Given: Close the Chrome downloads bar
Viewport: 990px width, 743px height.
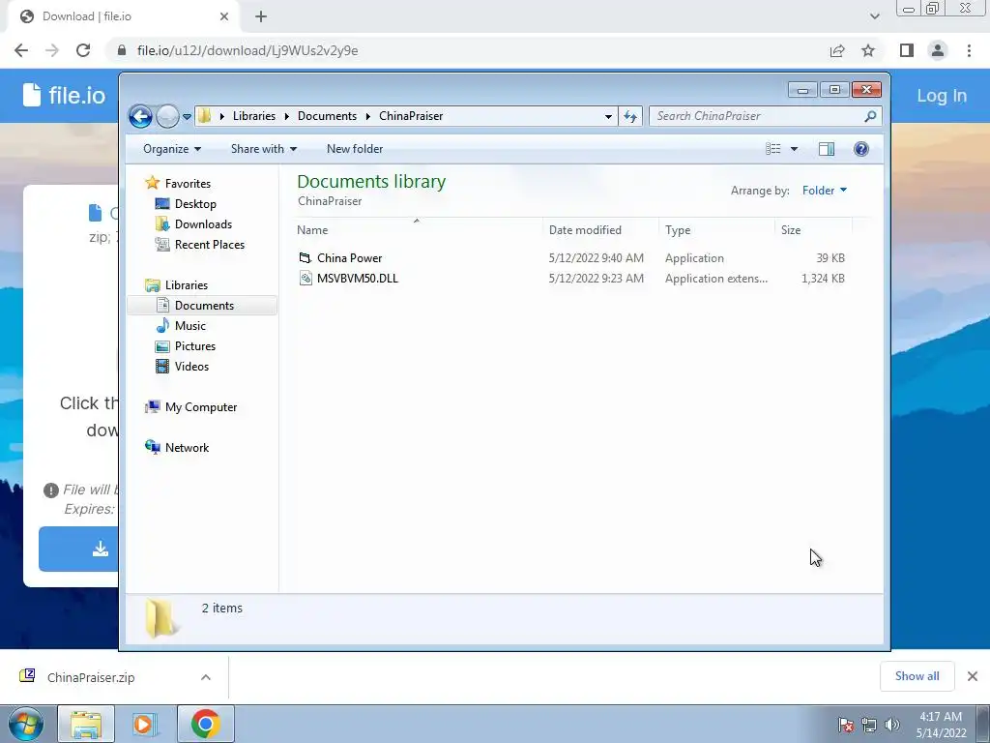Looking at the screenshot, I should 973,676.
